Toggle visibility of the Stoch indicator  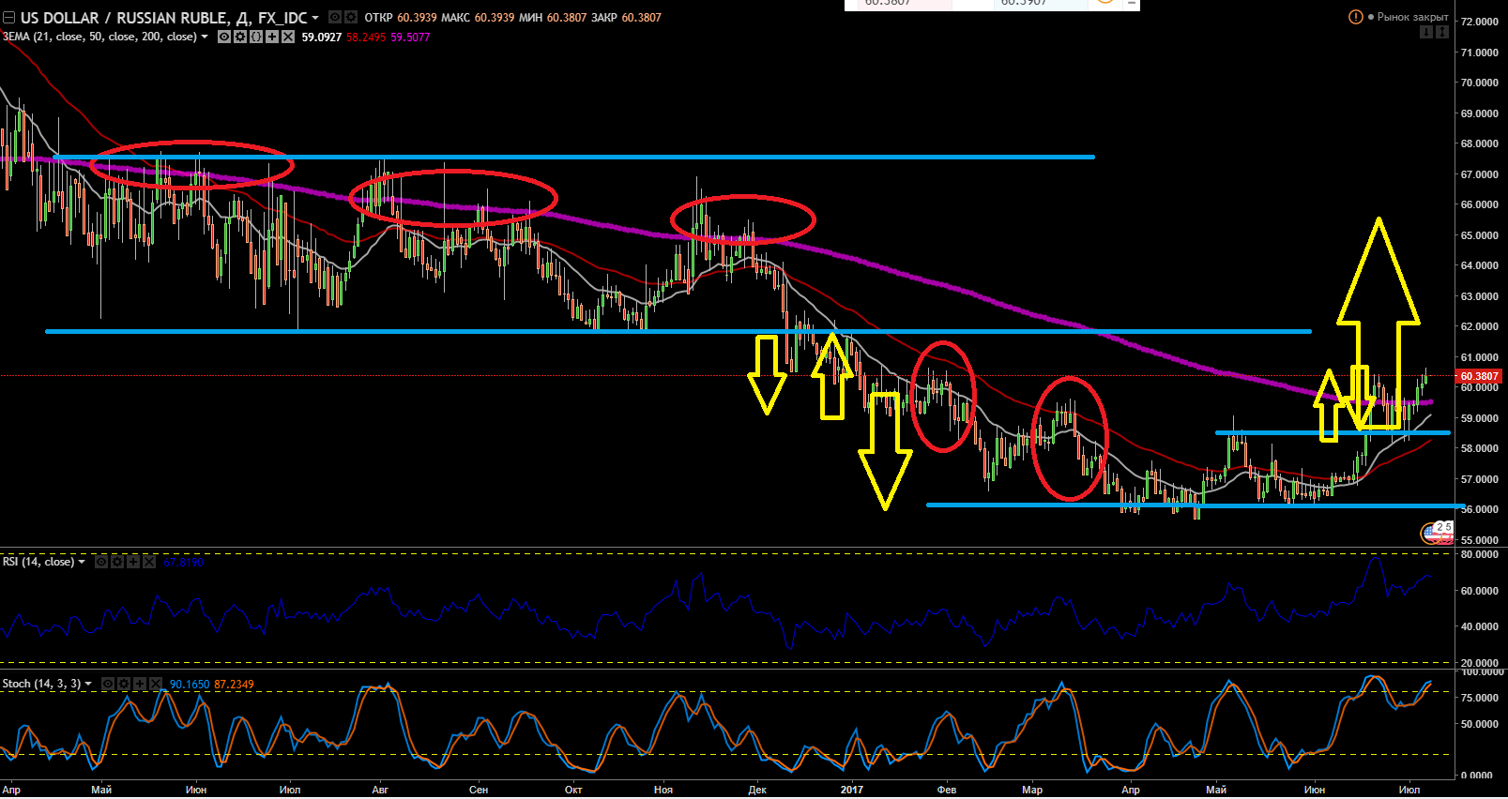[107, 684]
